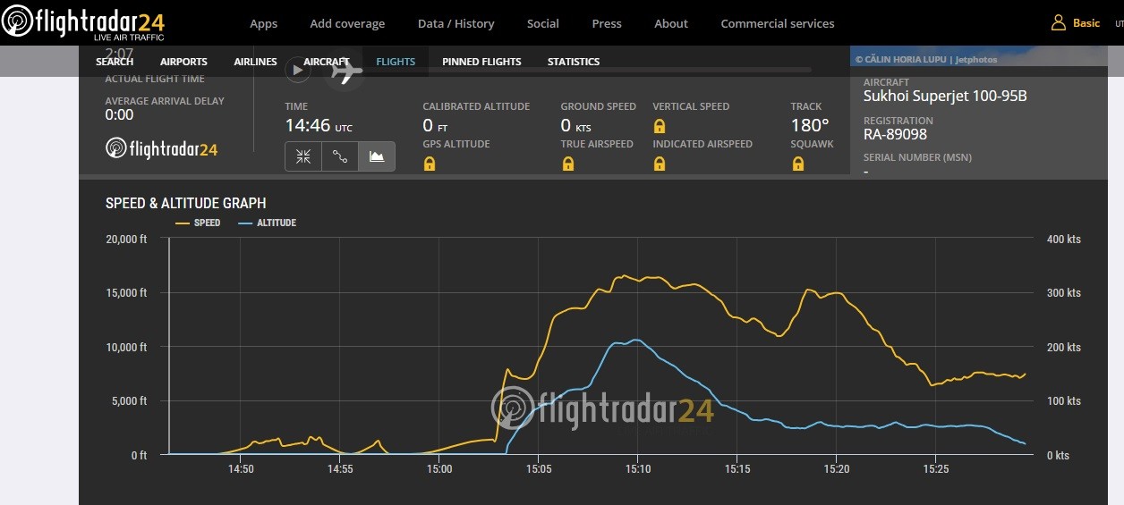Open the PINNED FLIGHTS tab
This screenshot has width=1124, height=505.
pos(481,62)
